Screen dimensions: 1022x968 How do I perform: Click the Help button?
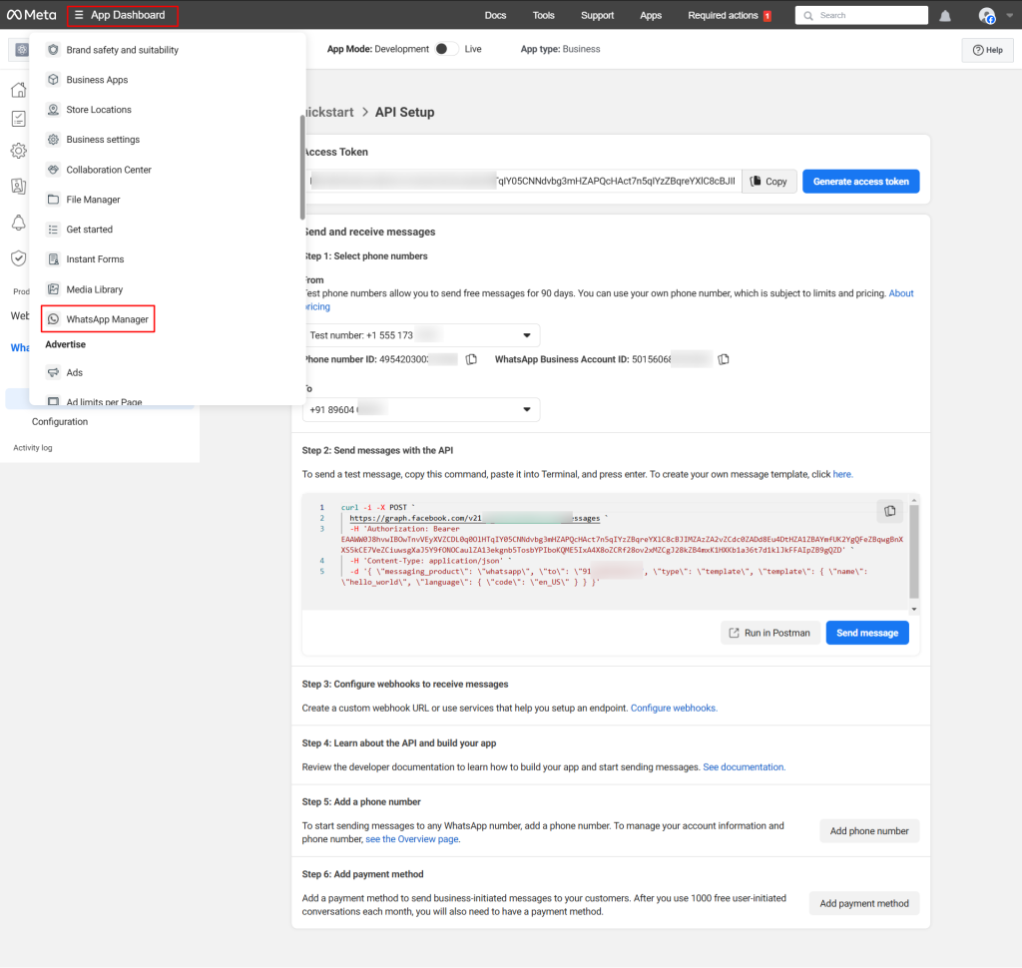click(987, 50)
